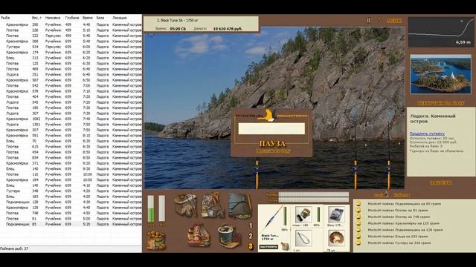
Task: Select tackle slot number 1
Action: coord(251,225)
